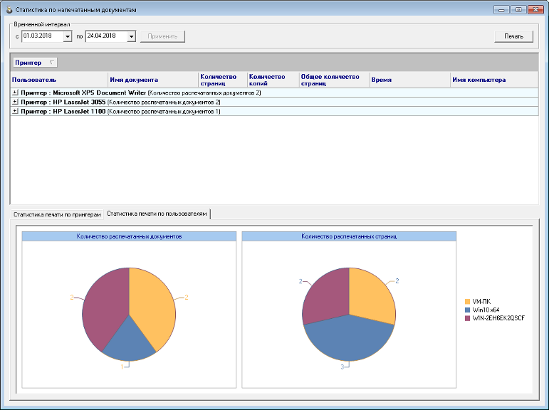Sort by Общее количество страниц column header
549x410 pixels.
click(x=335, y=80)
